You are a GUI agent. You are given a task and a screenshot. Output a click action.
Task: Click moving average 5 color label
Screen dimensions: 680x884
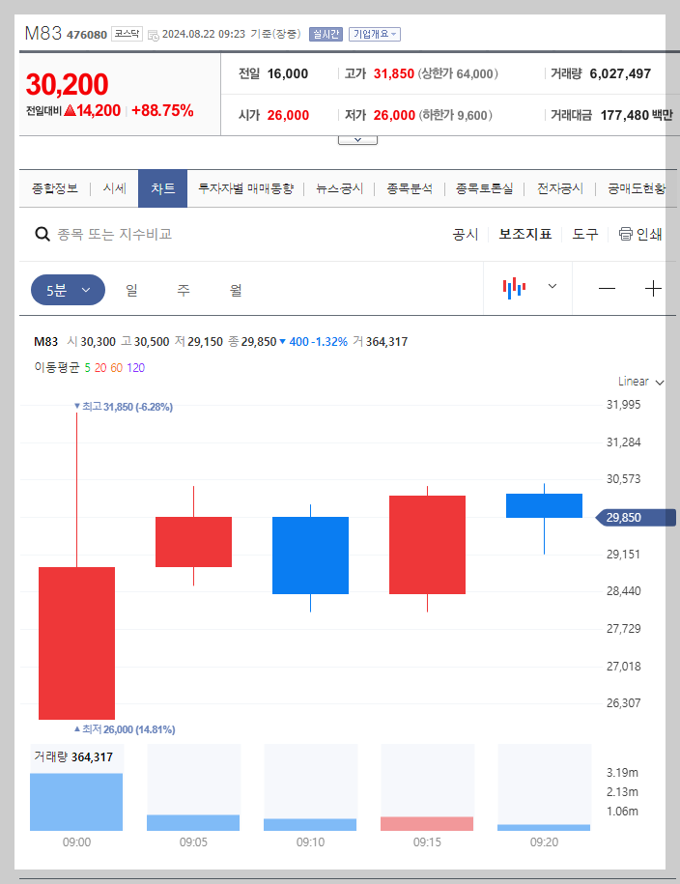point(87,367)
